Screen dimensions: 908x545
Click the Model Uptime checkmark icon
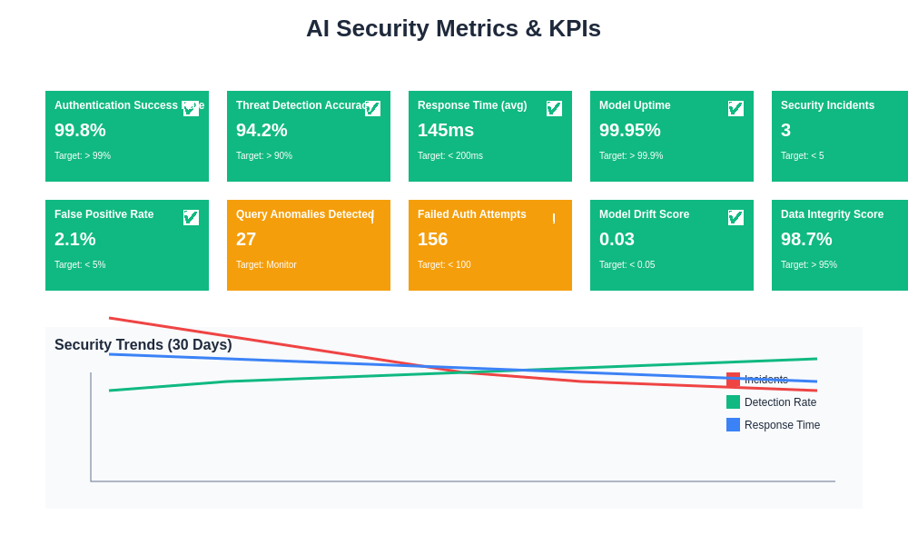[x=735, y=108]
